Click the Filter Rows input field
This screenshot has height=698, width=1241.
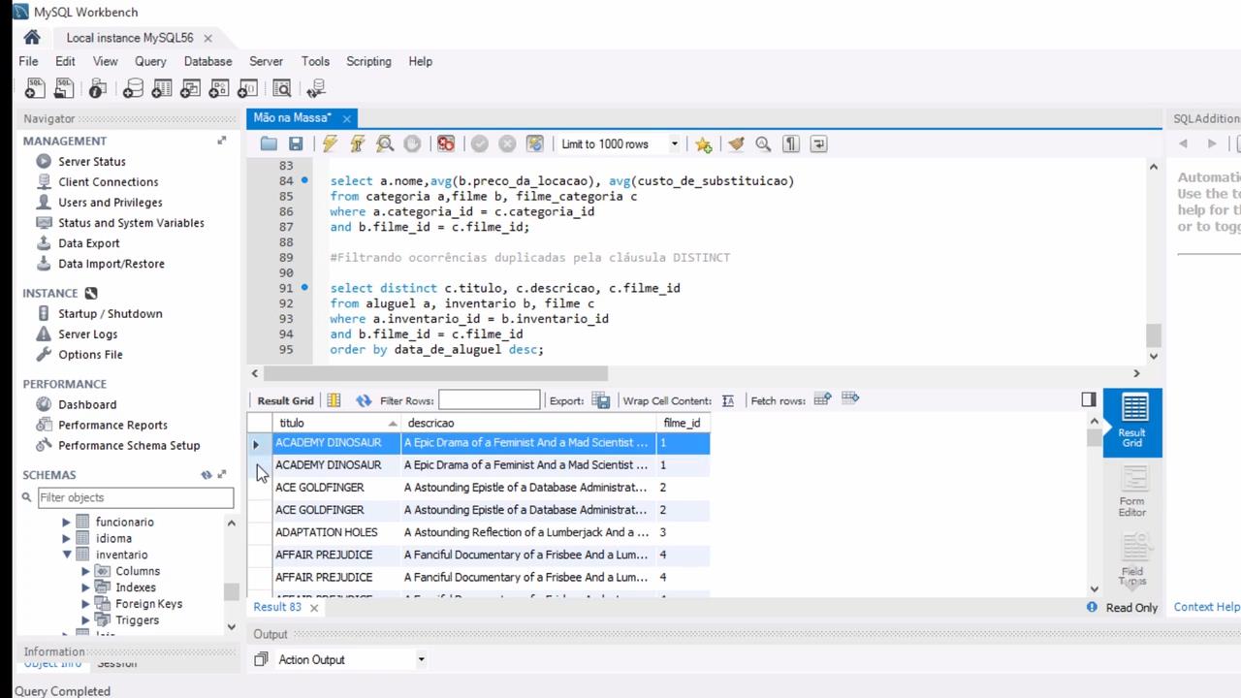tap(489, 400)
